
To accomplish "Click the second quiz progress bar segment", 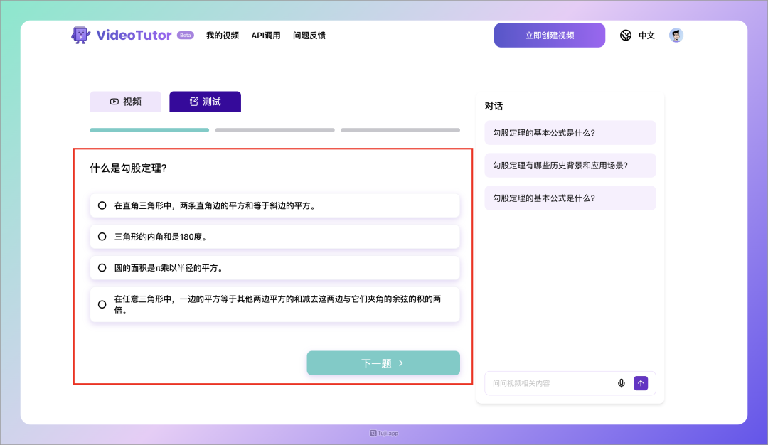I will (x=274, y=130).
